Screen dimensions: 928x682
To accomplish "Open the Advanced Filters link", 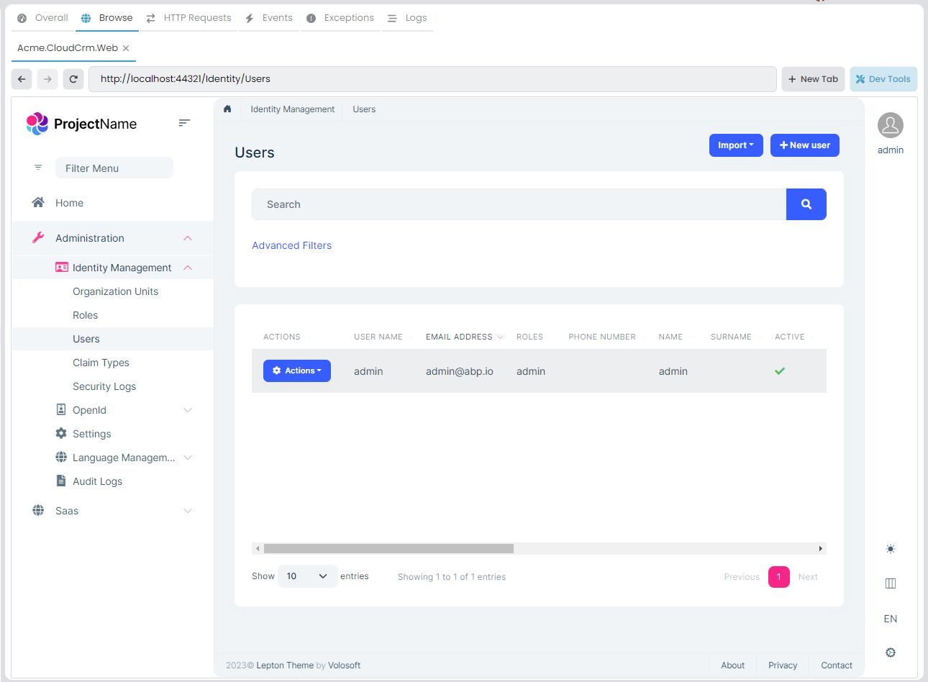I will [x=291, y=245].
